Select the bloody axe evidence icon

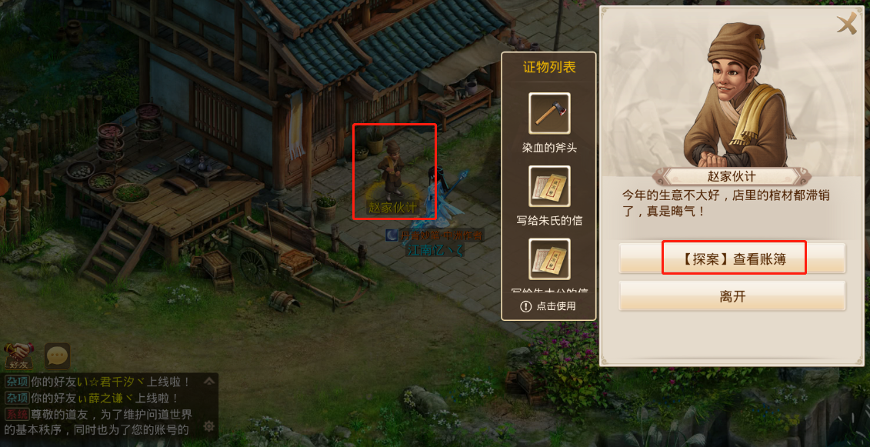[549, 113]
